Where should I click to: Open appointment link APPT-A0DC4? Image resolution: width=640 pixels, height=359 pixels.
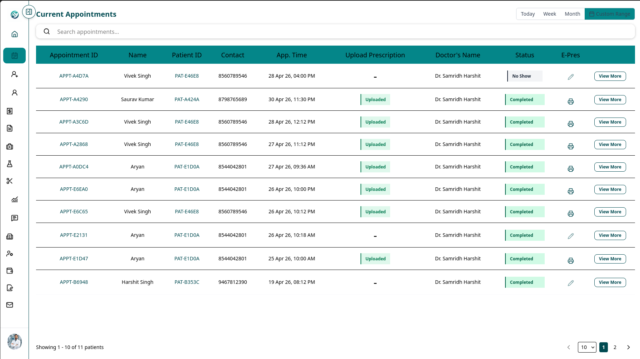coord(74,167)
